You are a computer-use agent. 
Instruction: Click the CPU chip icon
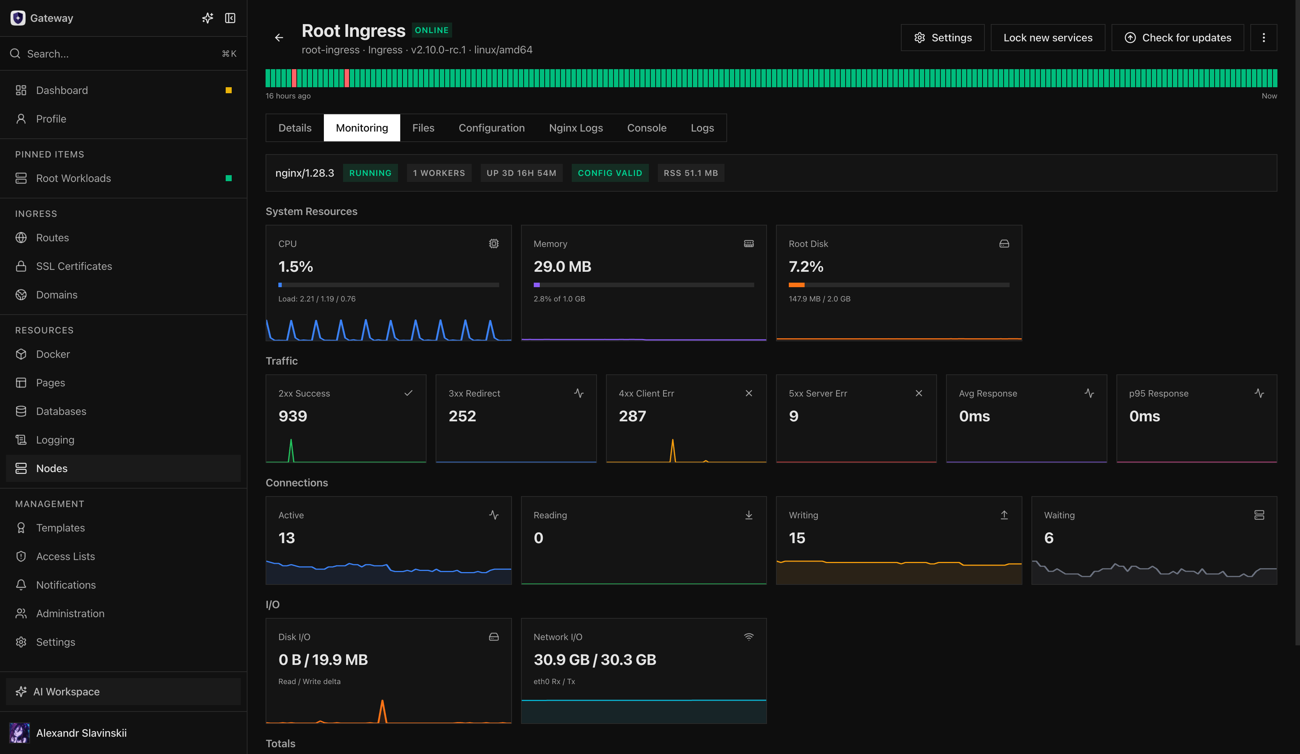494,244
